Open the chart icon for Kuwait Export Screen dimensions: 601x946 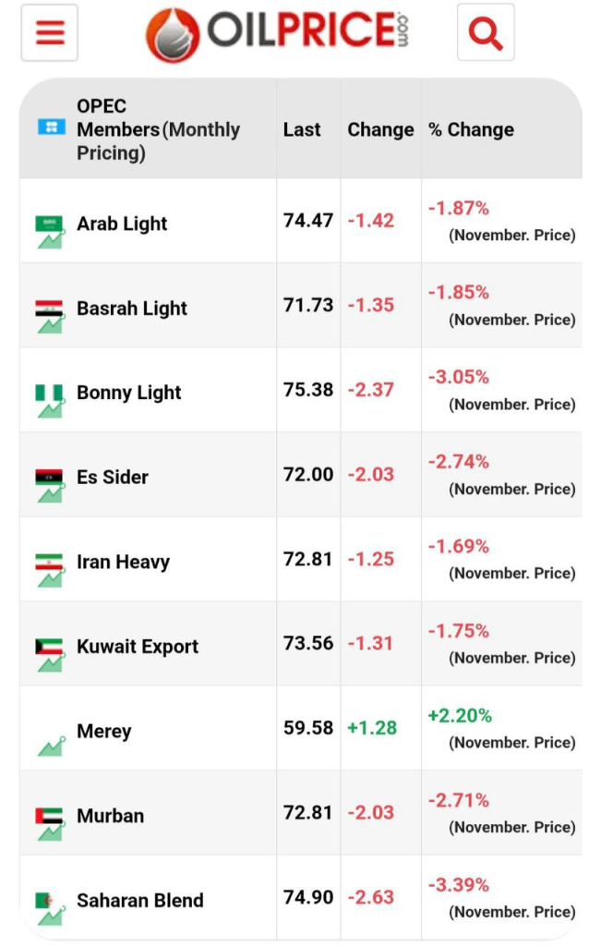click(51, 663)
